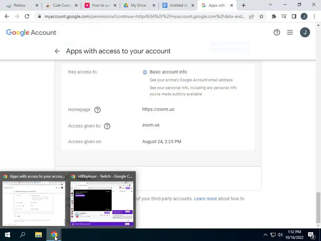Click the Chrome taskbar icon

coord(54,235)
